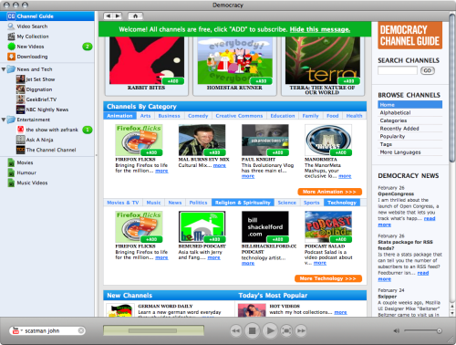The height and width of the screenshot is (345, 456).
Task: Click the Play button in playback controls
Action: click(269, 330)
